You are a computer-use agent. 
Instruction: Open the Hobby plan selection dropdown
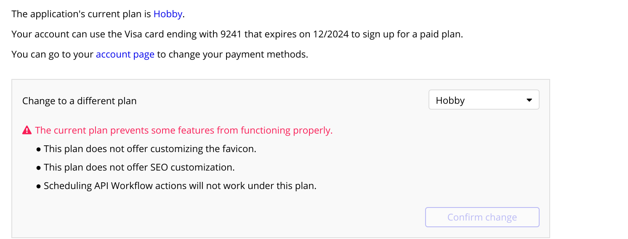click(483, 100)
